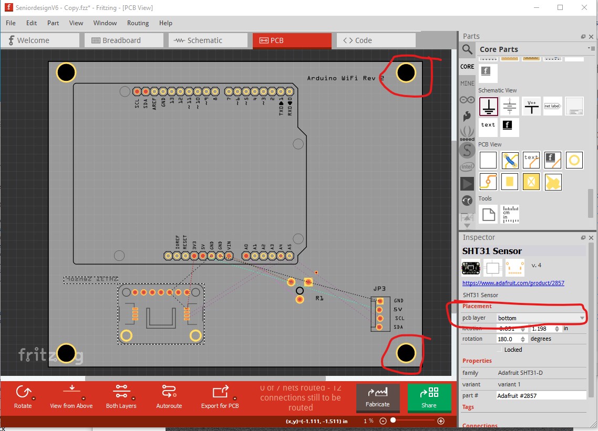Pick the V++ power label part

(531, 107)
